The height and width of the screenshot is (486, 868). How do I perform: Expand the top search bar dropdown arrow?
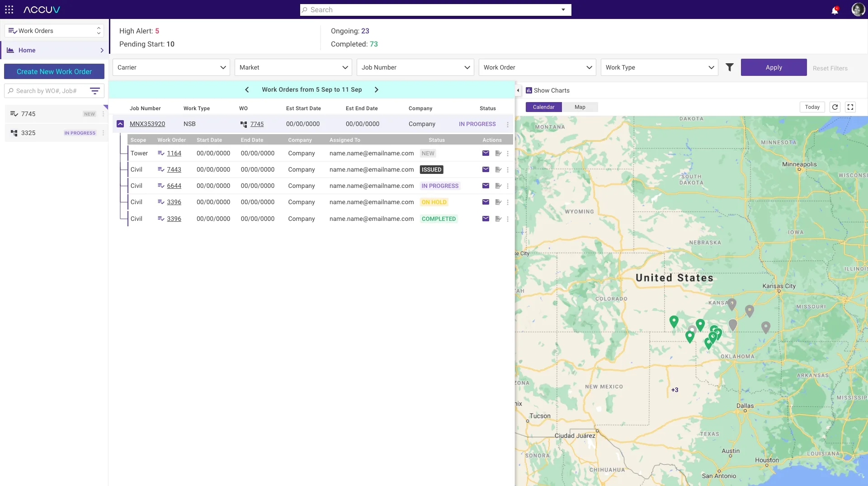[563, 10]
